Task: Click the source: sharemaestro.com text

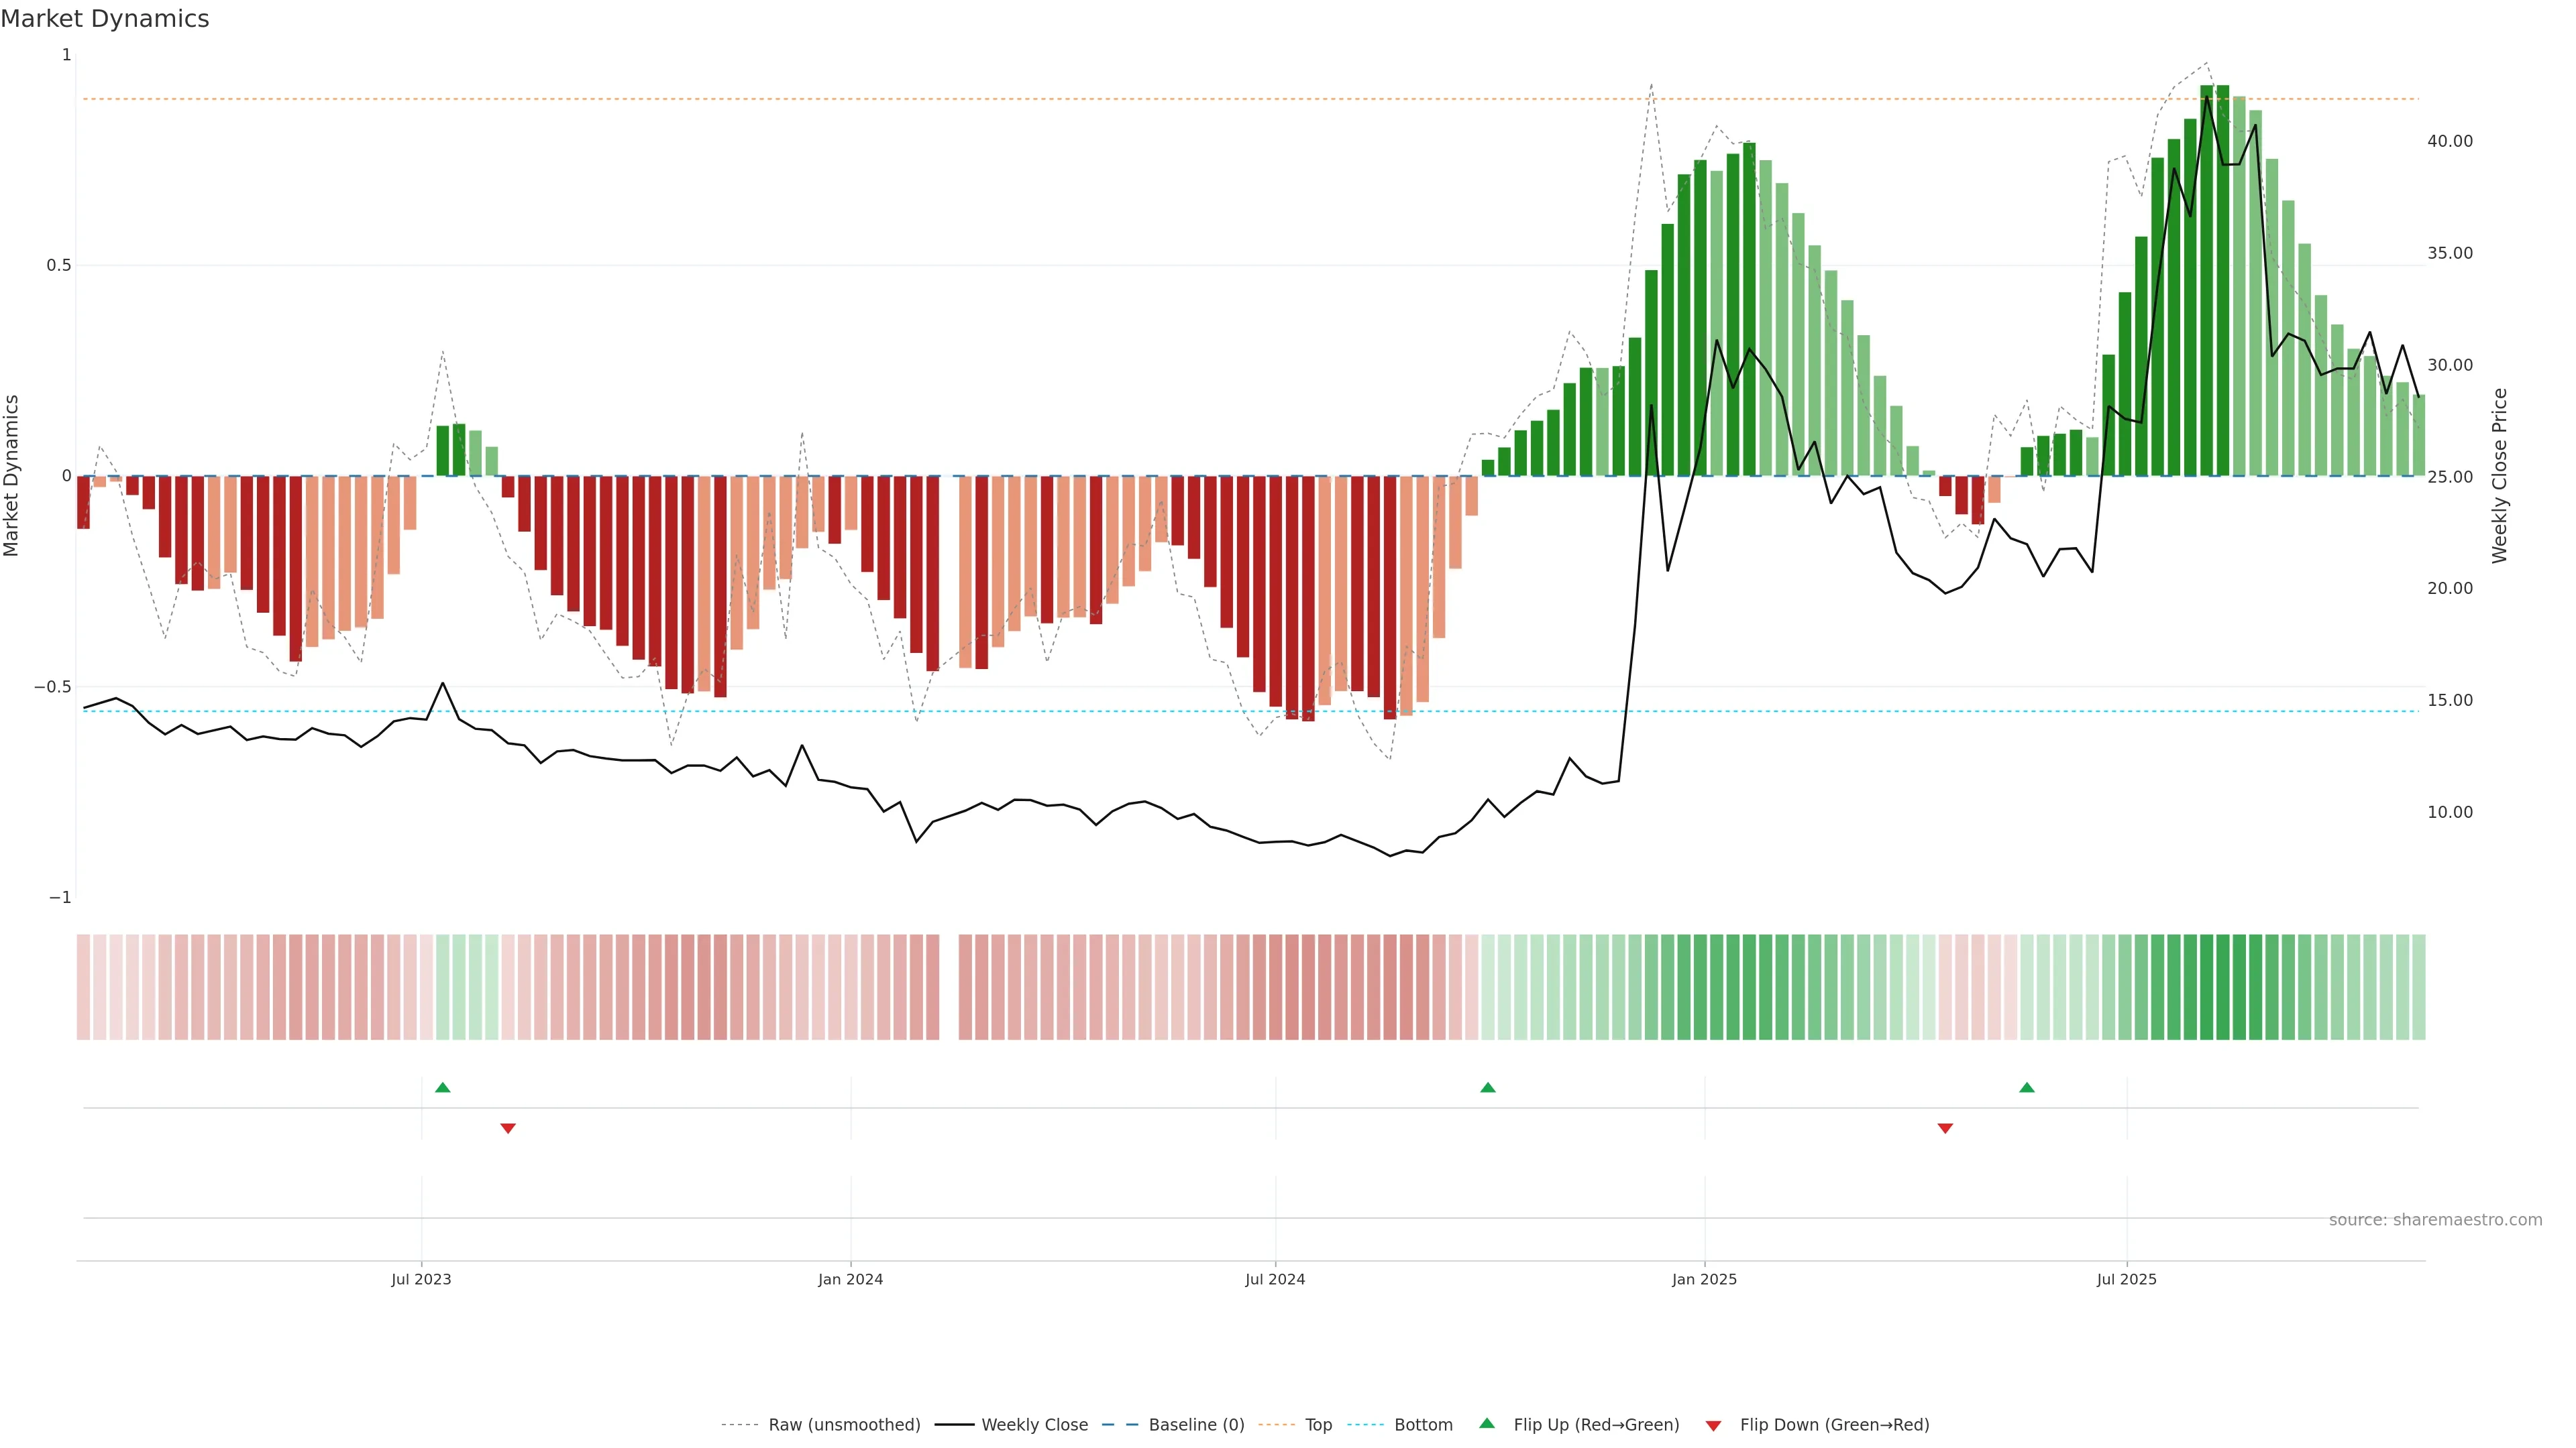Action: tap(2435, 1220)
